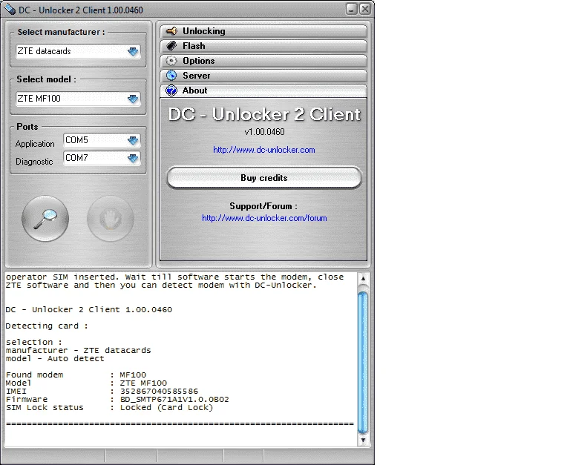Open the model dropdown arrow

coord(133,99)
